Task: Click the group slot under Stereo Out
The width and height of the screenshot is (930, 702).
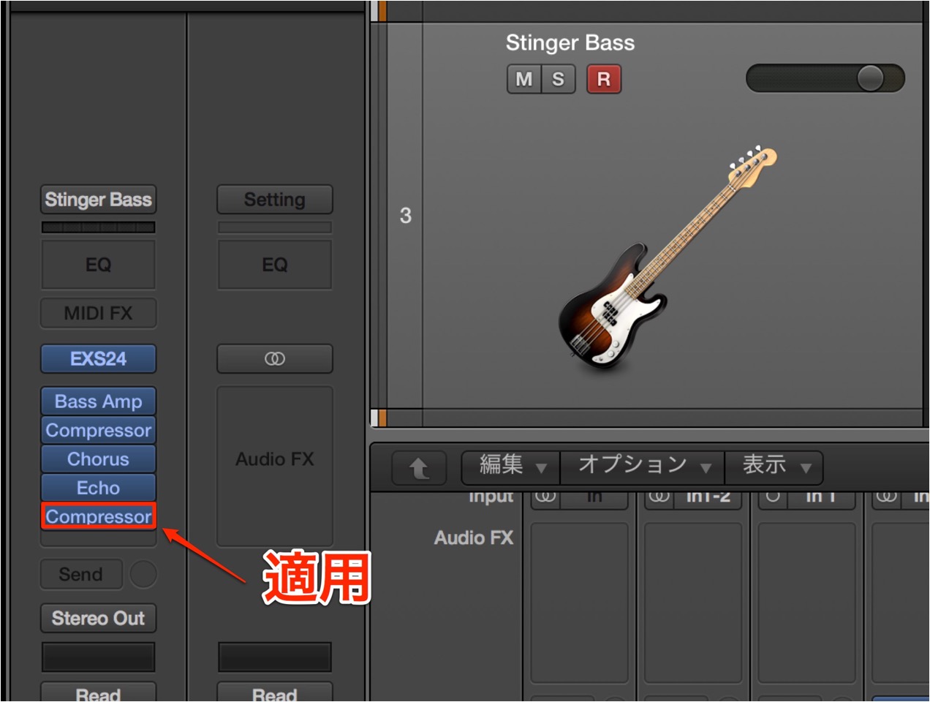Action: [x=98, y=657]
